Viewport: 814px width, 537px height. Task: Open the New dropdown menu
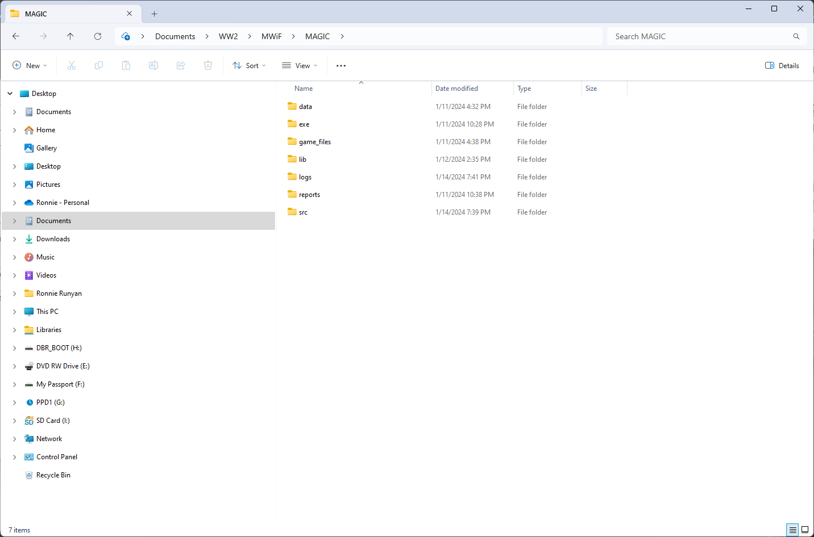point(30,66)
